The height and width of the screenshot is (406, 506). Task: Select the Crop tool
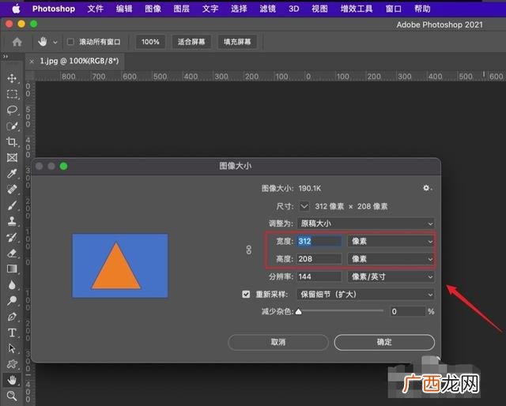[x=13, y=142]
